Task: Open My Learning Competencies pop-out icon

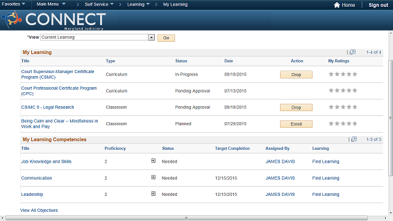Action: 354,139
